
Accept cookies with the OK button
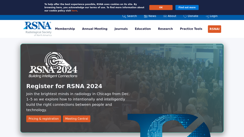(161, 7)
